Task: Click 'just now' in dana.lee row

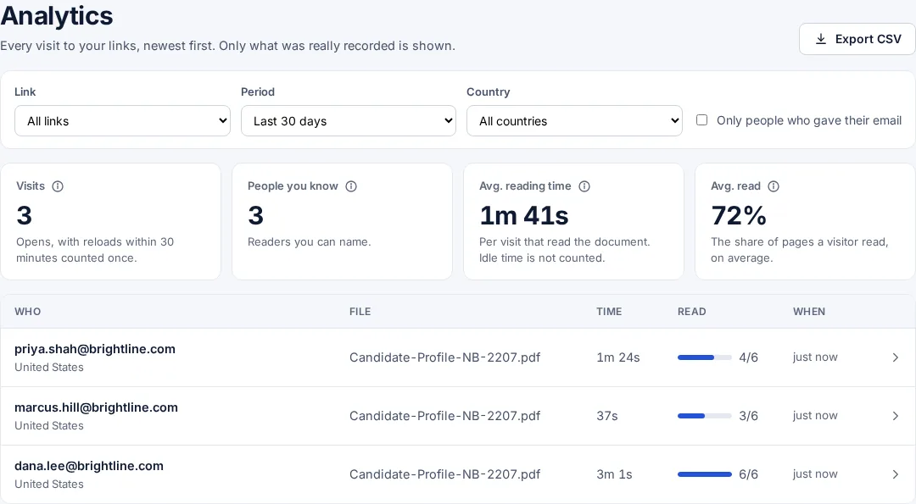Action: point(815,474)
